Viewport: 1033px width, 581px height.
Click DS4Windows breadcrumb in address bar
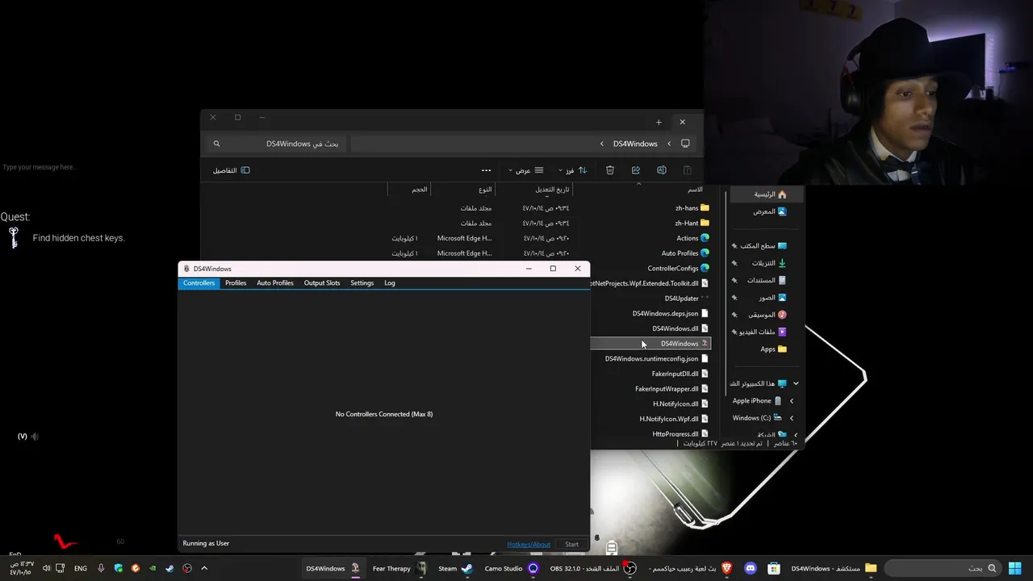(635, 144)
